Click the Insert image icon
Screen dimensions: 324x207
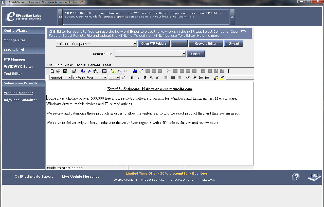113,71
